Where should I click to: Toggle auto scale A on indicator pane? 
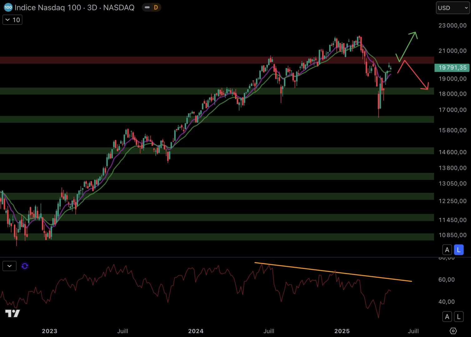[x=447, y=317]
